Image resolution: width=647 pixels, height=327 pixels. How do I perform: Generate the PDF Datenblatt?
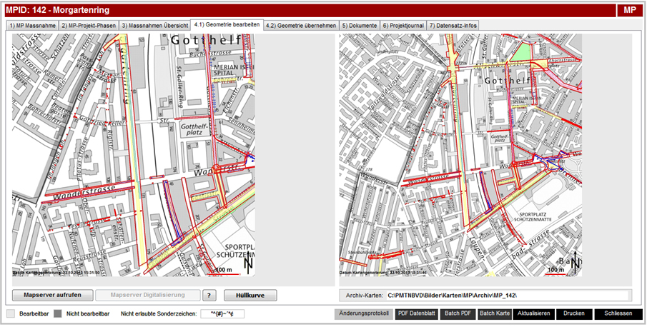pyautogui.click(x=417, y=314)
